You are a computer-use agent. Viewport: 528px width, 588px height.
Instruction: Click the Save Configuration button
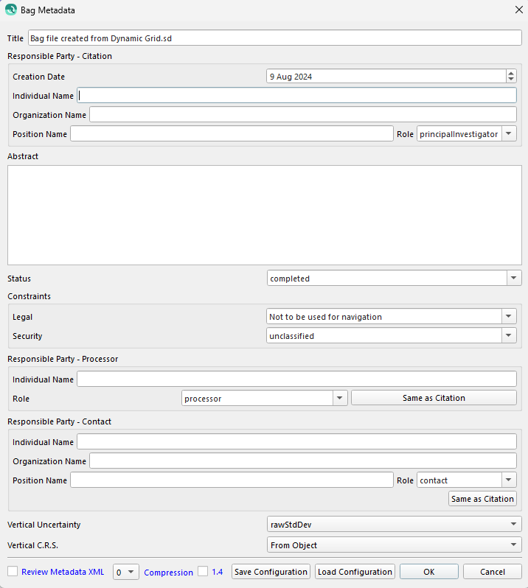tap(271, 572)
